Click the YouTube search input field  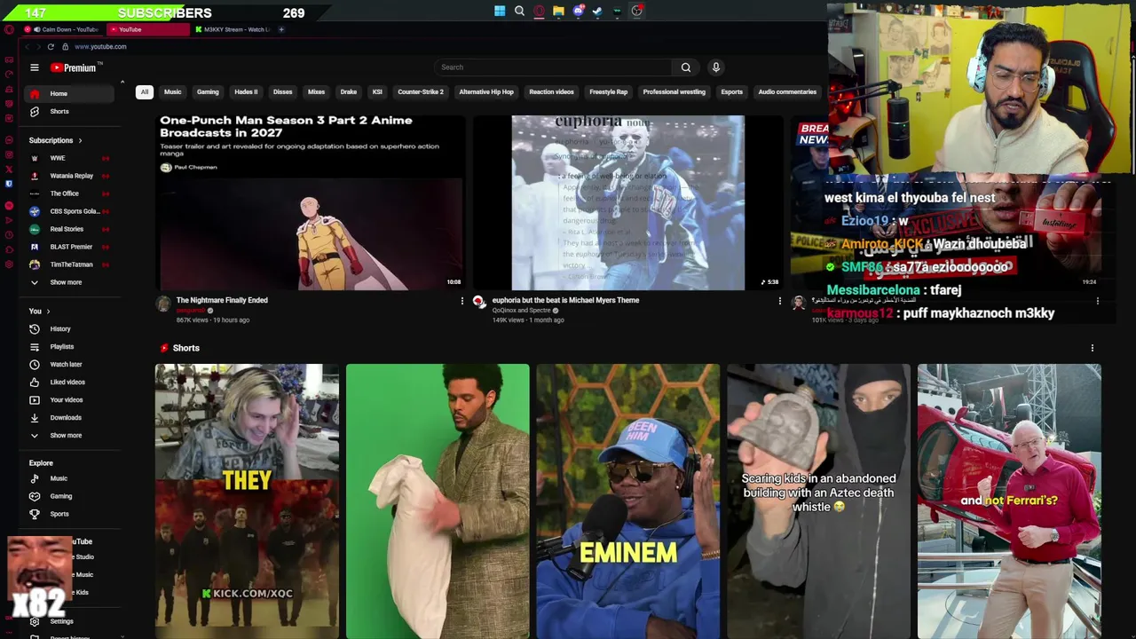(553, 67)
